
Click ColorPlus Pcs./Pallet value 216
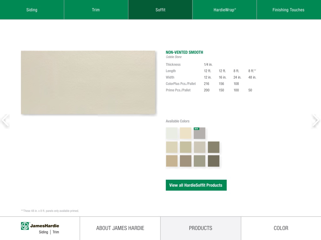point(207,84)
